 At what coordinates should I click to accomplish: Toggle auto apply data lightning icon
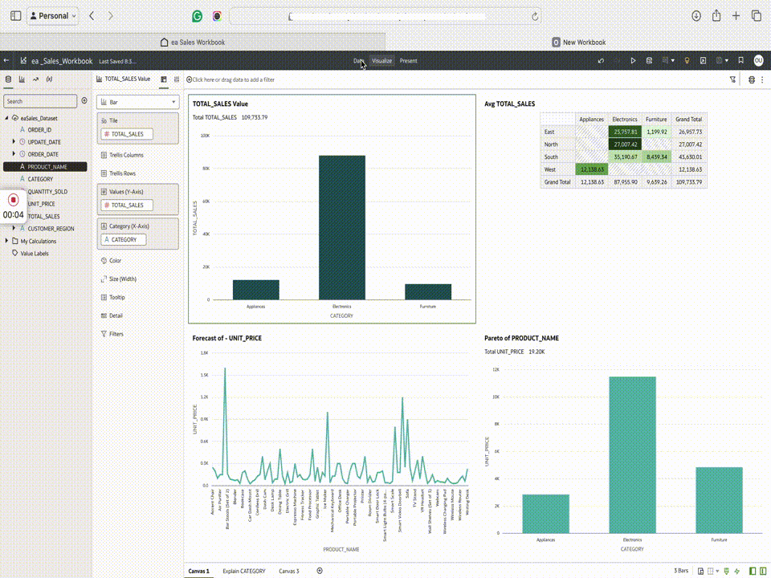tap(736, 571)
